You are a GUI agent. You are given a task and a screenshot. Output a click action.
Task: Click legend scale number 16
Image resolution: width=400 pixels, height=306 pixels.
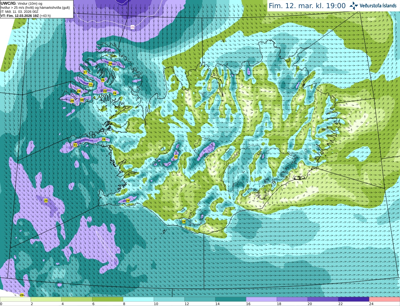[x=248, y=304]
